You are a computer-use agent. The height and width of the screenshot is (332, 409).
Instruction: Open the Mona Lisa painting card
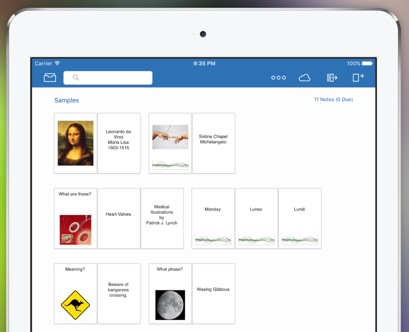(75, 143)
